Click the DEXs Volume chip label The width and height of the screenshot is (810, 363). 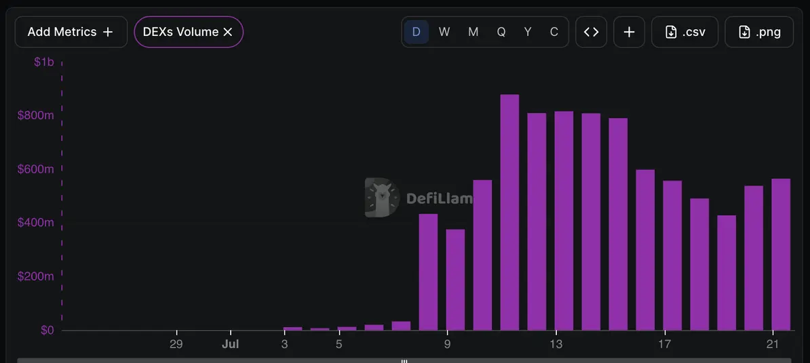[x=180, y=32]
